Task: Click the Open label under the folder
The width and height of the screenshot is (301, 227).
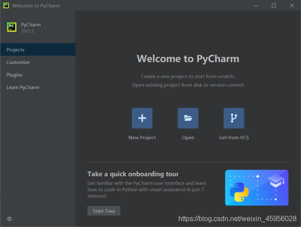Action: point(188,137)
